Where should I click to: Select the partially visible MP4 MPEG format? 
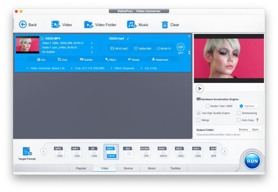tap(213, 152)
